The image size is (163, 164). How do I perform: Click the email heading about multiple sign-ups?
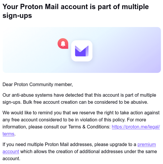(76, 11)
